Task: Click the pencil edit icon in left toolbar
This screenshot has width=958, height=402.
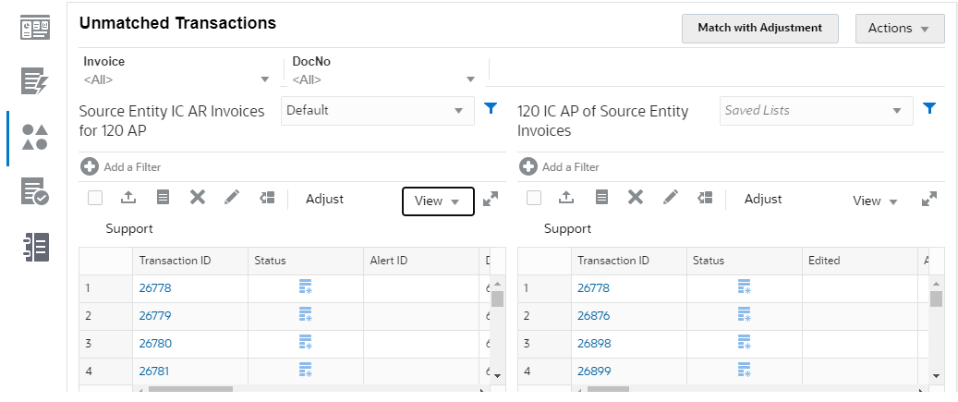Action: 231,197
